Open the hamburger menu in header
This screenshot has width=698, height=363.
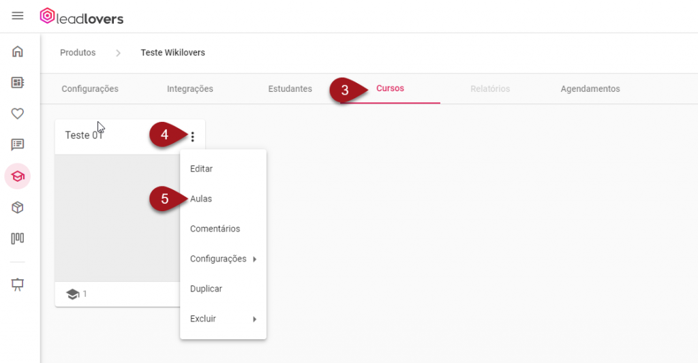pos(18,16)
